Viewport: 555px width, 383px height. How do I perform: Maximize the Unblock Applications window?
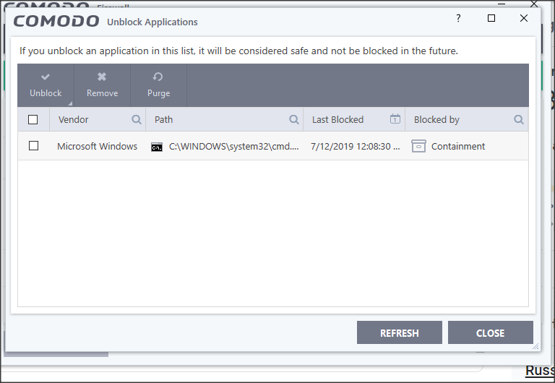click(491, 19)
